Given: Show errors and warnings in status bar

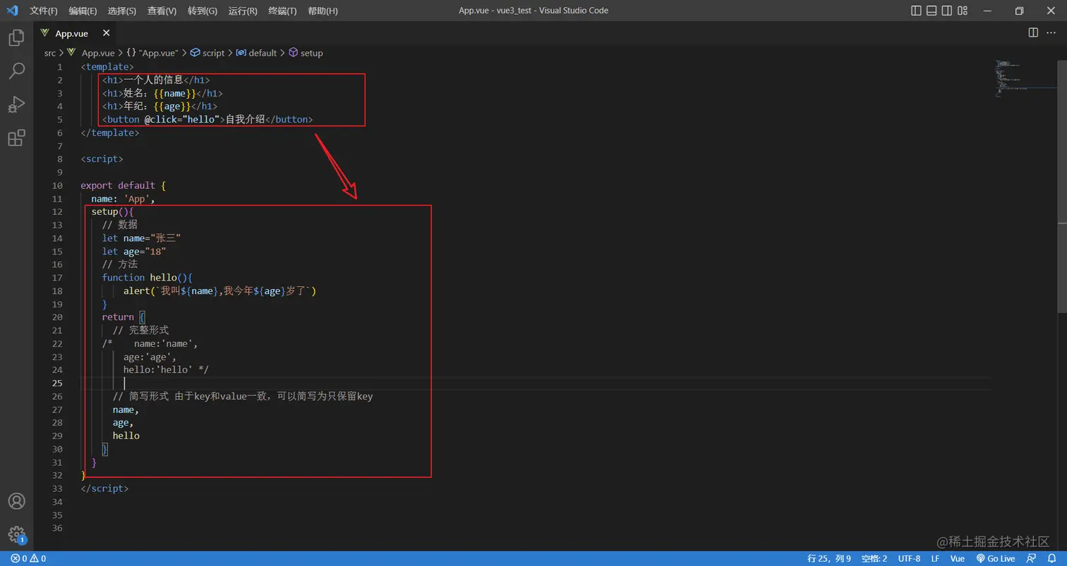Looking at the screenshot, I should (28, 558).
